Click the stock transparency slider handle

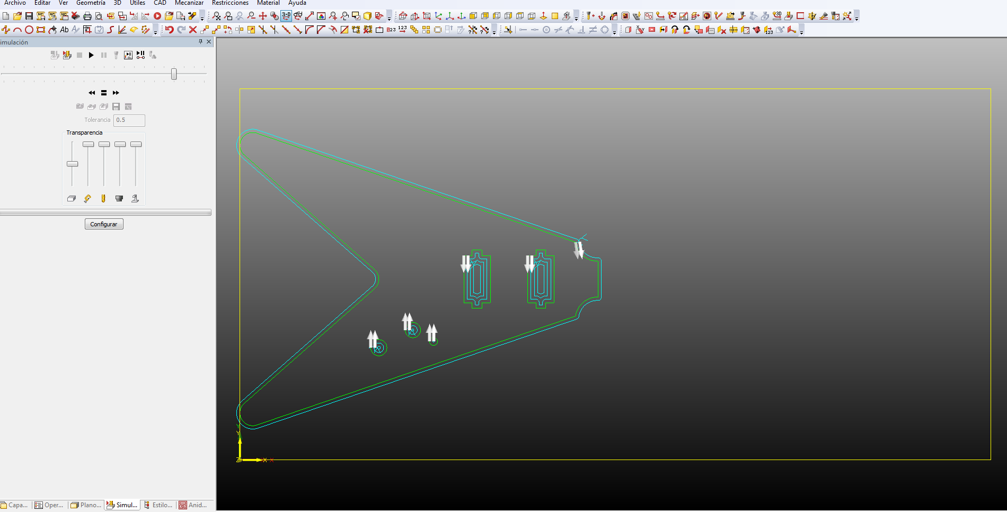(72, 164)
